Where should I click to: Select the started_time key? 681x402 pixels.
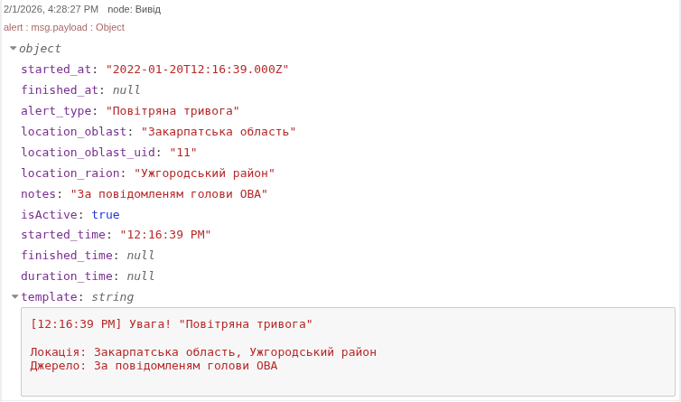63,235
